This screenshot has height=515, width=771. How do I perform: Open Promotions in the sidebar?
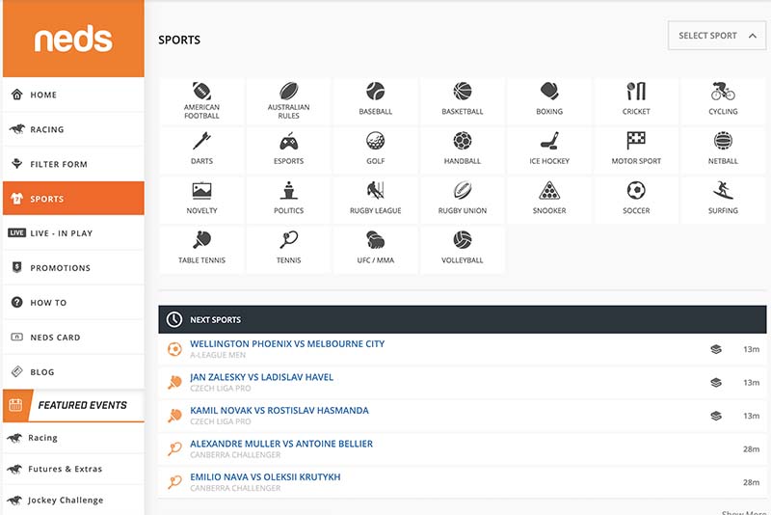(x=60, y=268)
